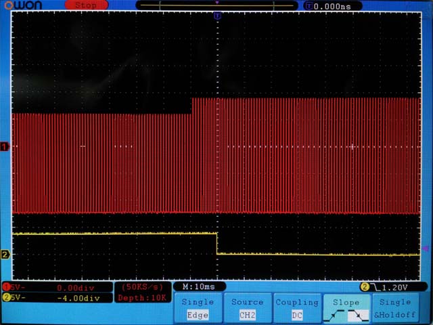Viewport: 433px width, 325px height.
Task: Click the M:10ms timebase readout
Action: pyautogui.click(x=199, y=287)
